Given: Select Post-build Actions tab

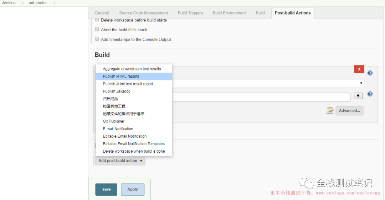Looking at the screenshot, I should pos(293,13).
